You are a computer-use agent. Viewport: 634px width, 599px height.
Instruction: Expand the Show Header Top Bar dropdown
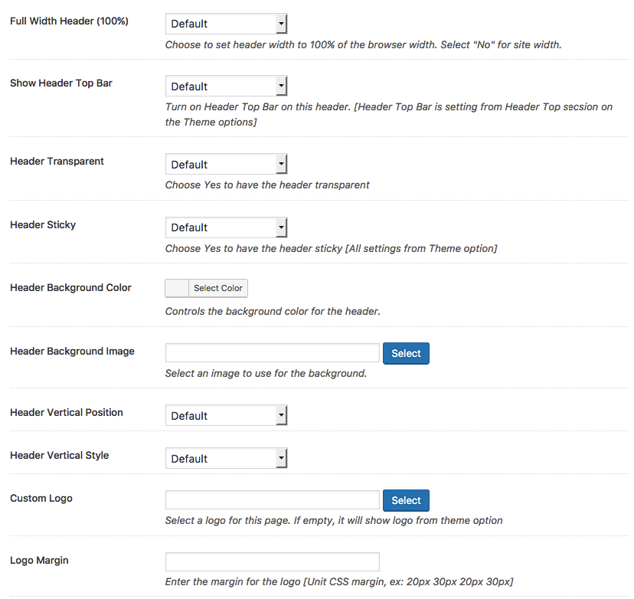226,87
